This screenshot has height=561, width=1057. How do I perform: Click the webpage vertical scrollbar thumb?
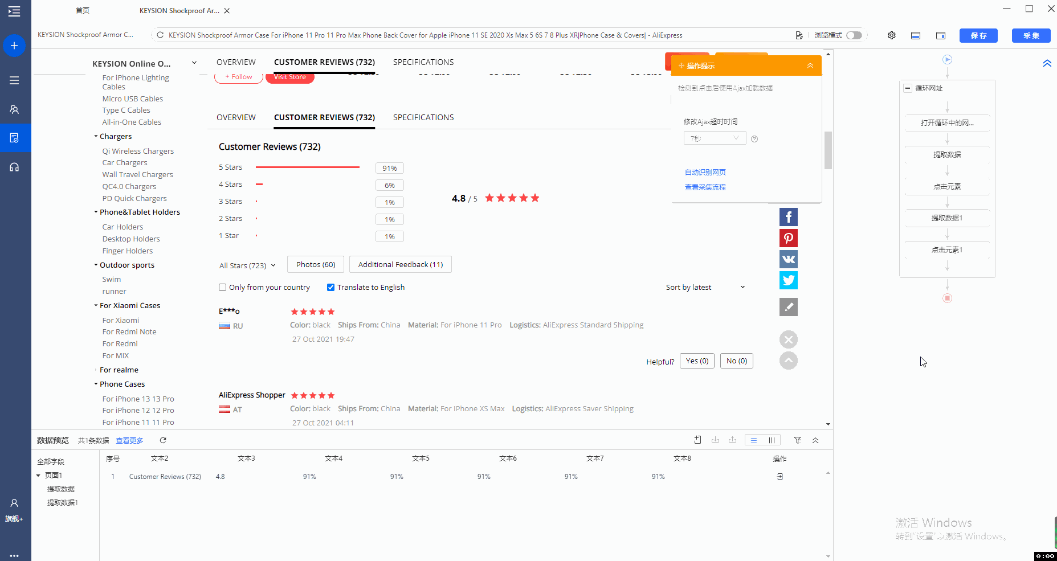[x=828, y=150]
